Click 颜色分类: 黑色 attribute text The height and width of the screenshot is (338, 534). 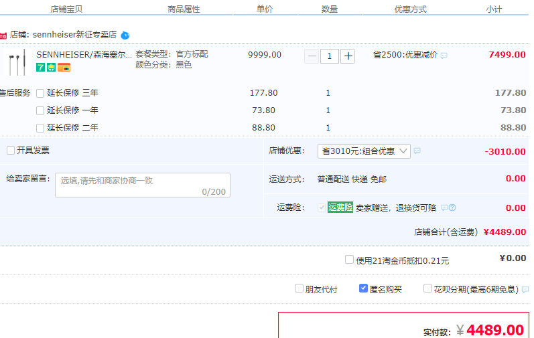coord(163,65)
